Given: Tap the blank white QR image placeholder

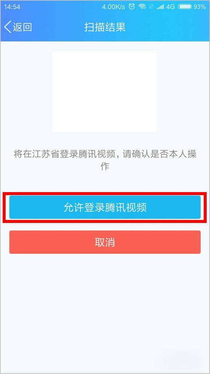Looking at the screenshot, I should tap(104, 91).
